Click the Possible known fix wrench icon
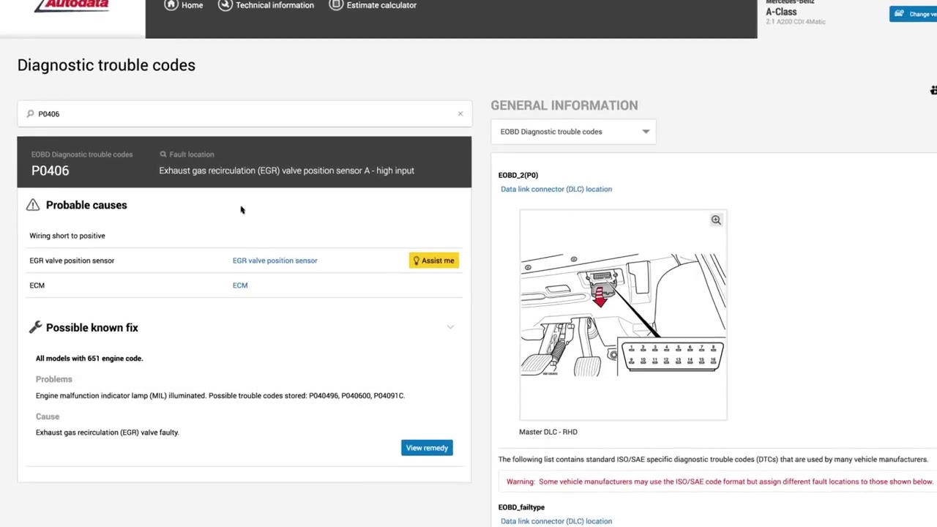 pos(35,327)
